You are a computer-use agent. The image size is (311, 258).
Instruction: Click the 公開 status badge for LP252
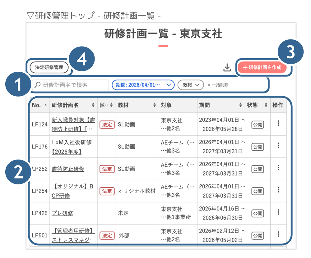(x=258, y=169)
